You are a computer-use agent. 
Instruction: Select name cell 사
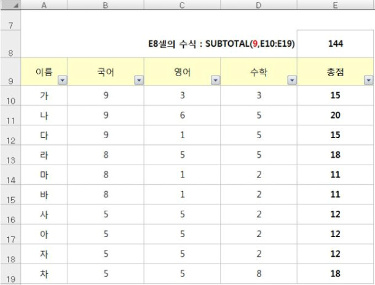coord(44,214)
